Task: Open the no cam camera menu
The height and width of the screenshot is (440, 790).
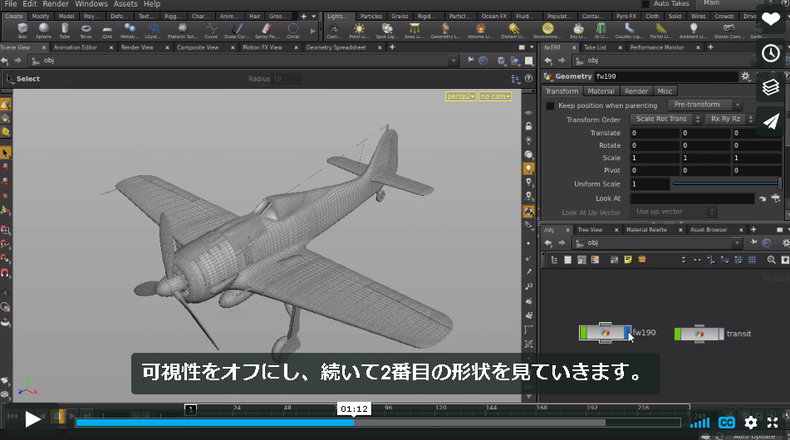Action: click(x=495, y=96)
